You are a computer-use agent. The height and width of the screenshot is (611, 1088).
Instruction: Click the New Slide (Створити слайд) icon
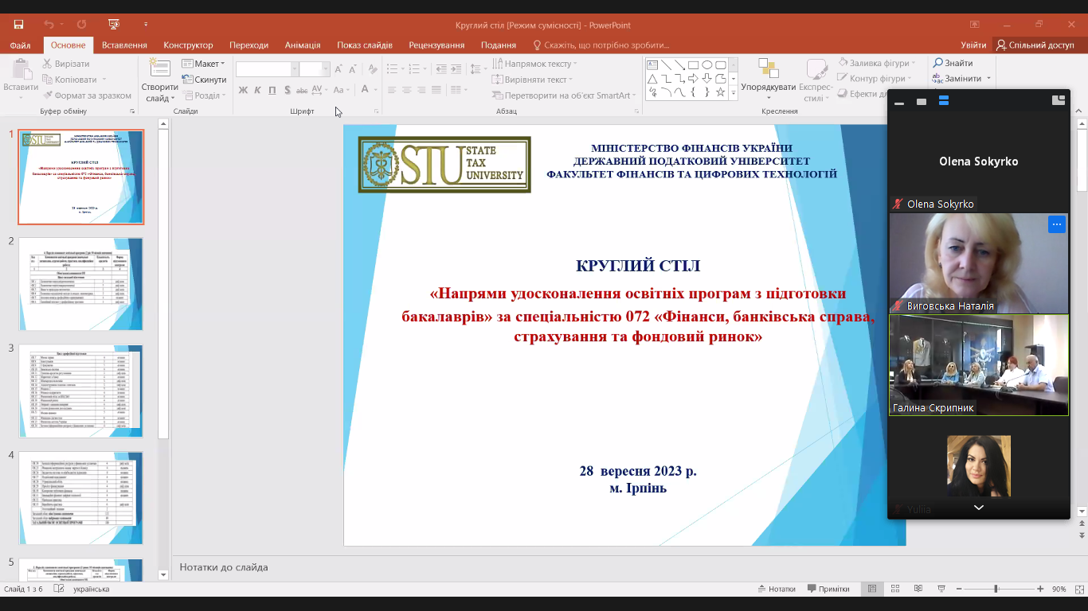pyautogui.click(x=160, y=68)
